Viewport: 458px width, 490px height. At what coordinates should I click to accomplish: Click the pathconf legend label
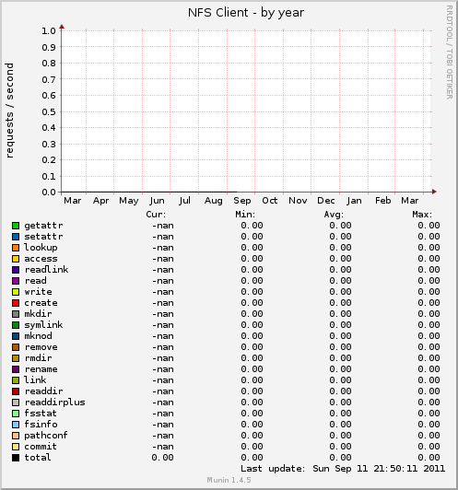pyautogui.click(x=46, y=436)
